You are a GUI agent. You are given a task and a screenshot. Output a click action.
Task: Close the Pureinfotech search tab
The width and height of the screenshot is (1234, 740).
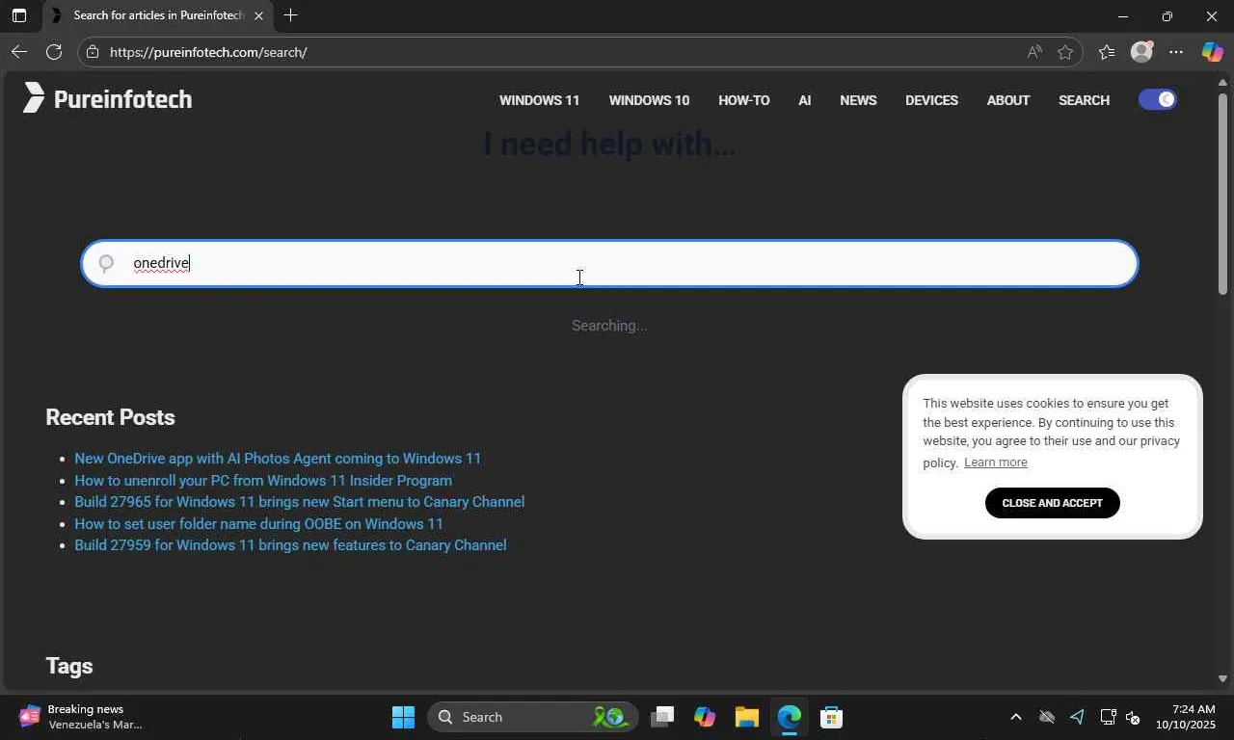click(258, 15)
